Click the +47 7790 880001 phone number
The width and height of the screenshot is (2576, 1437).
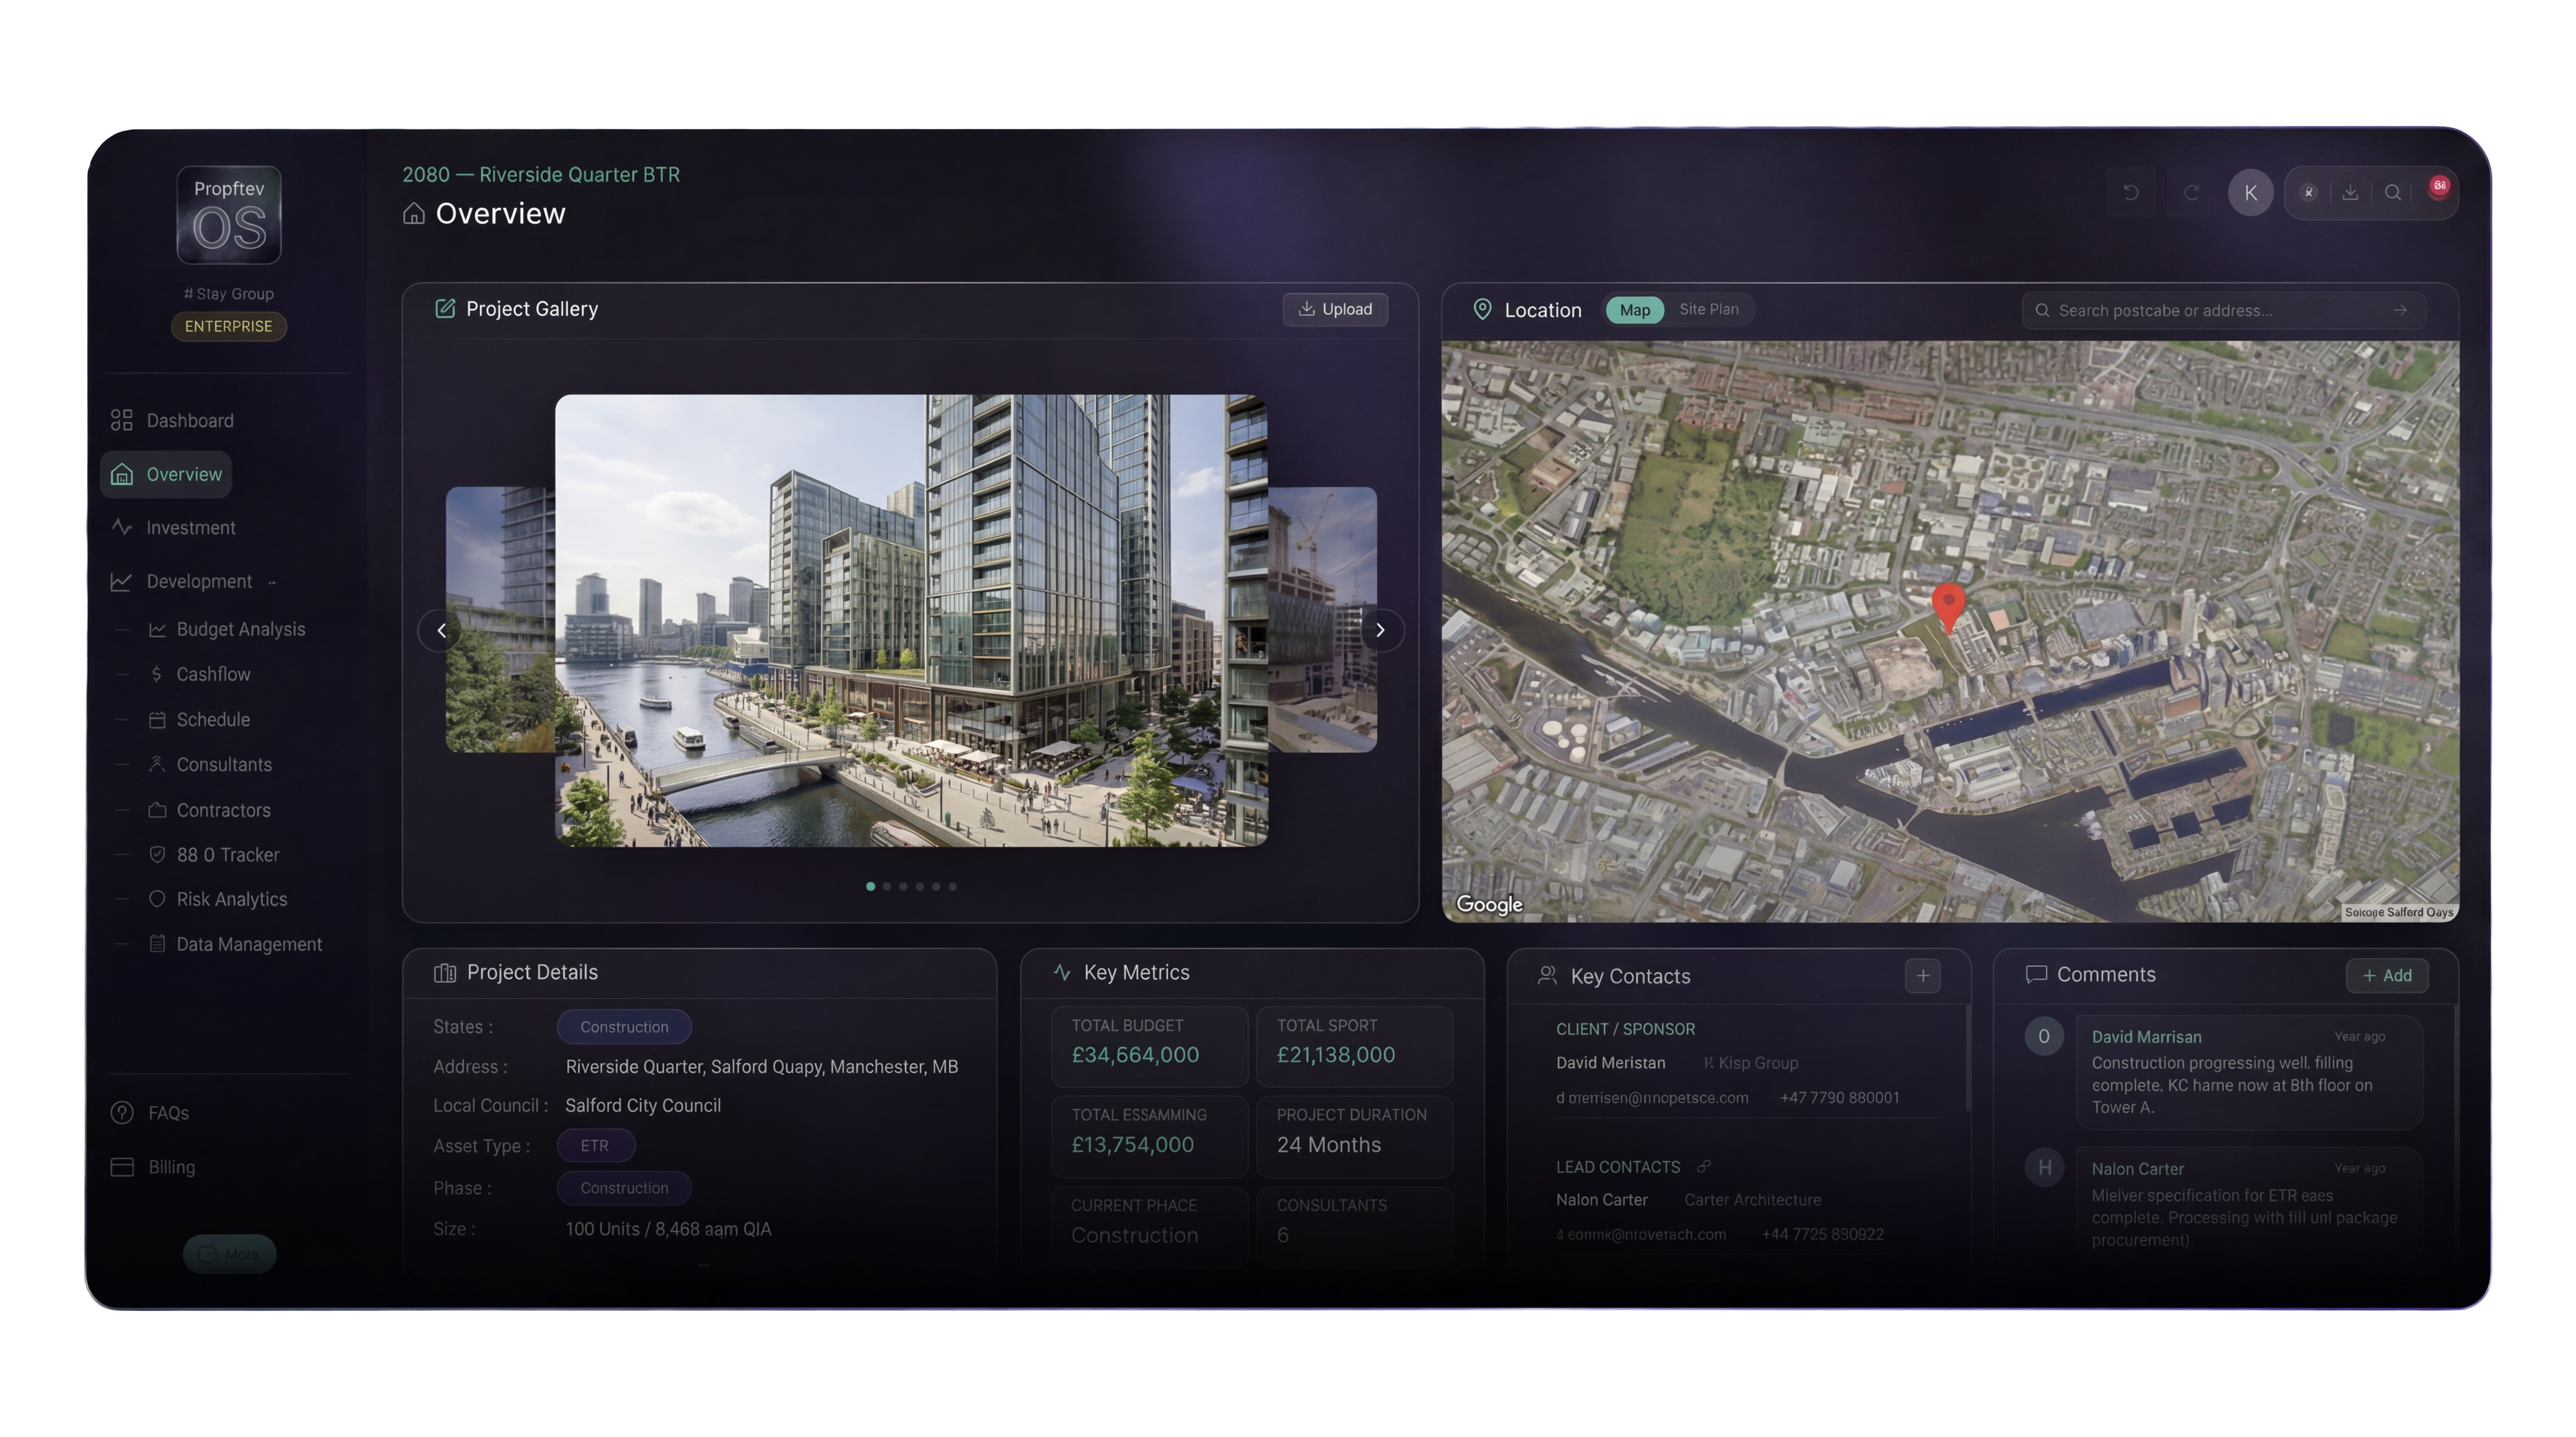click(x=1840, y=1098)
